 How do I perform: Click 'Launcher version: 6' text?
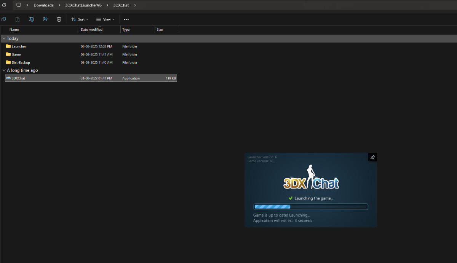[x=262, y=157]
